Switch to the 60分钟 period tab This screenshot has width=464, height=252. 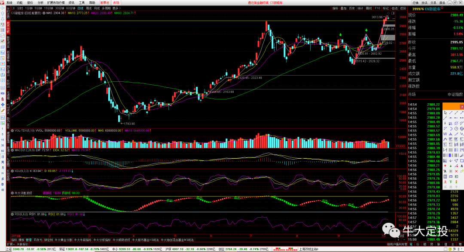pyautogui.click(x=71, y=8)
